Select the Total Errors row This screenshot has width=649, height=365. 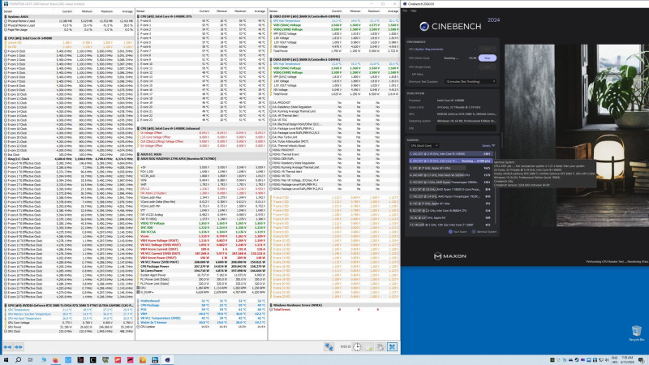[x=334, y=310]
